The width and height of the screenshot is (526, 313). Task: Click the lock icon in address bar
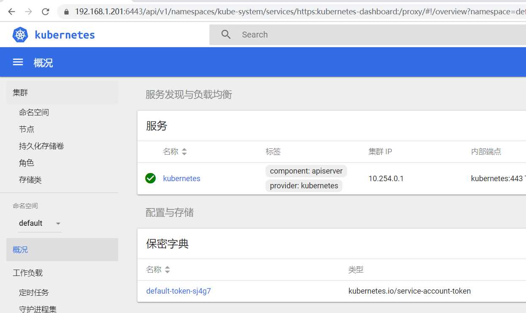[x=66, y=12]
